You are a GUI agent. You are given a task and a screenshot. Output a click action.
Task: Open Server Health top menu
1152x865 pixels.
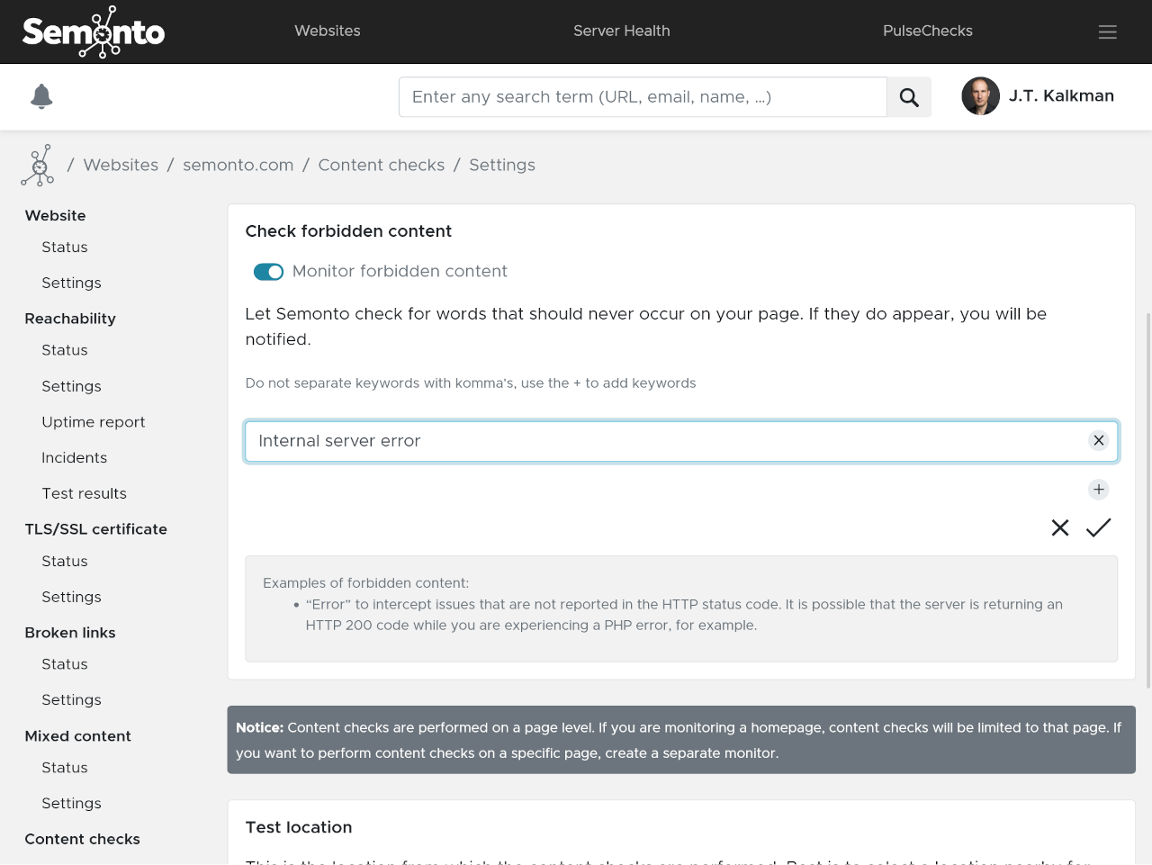[x=622, y=31]
